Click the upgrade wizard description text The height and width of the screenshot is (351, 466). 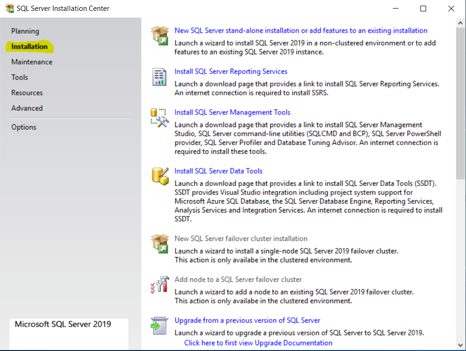pos(299,333)
